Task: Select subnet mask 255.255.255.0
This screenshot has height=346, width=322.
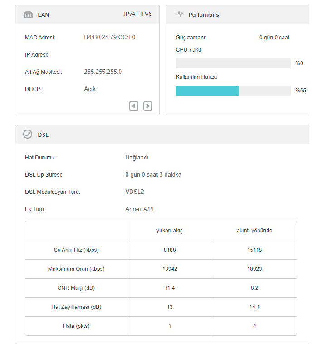Action: tap(103, 72)
